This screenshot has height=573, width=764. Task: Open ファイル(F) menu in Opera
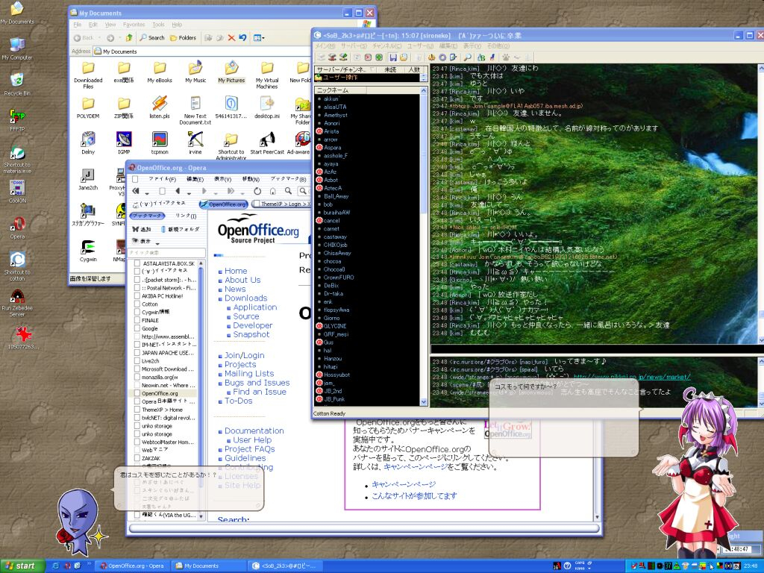(x=162, y=179)
